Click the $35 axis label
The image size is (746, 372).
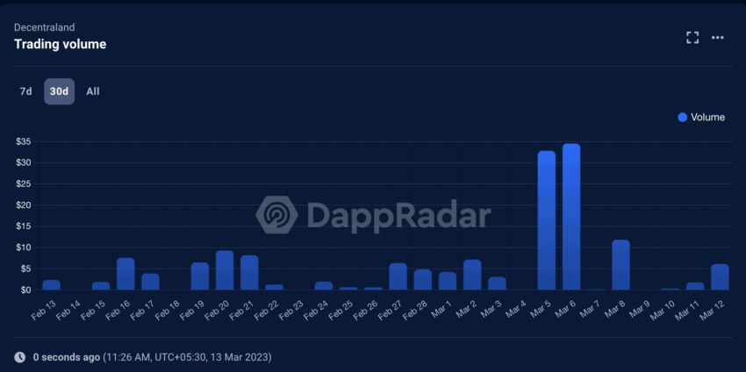[24, 141]
